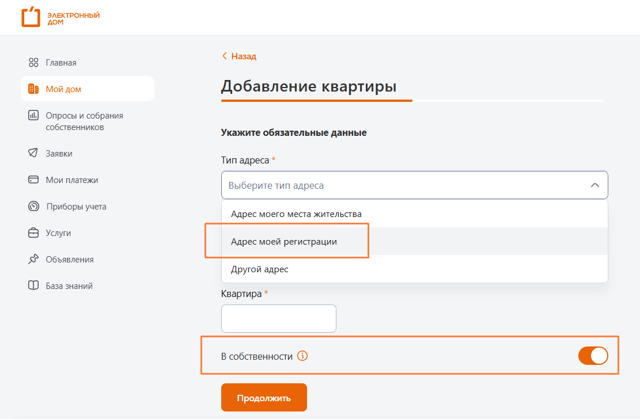The image size is (640, 419).
Task: Go back using the Назад link
Action: pyautogui.click(x=240, y=56)
